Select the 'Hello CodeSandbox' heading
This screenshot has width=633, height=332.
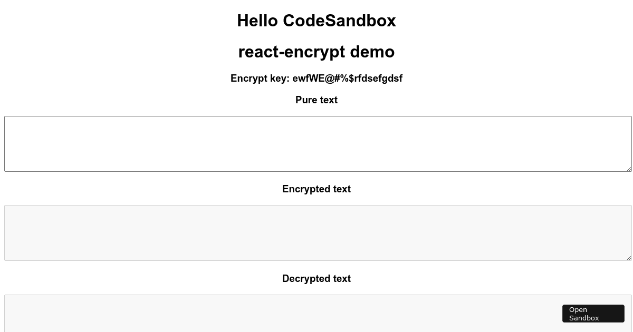tap(316, 21)
